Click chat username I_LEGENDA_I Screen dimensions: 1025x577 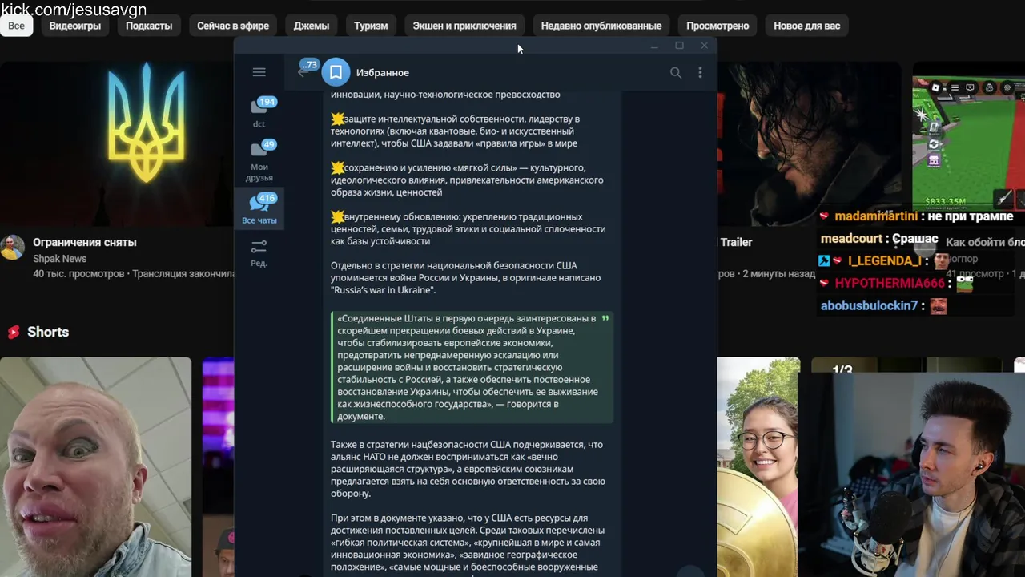tap(884, 260)
